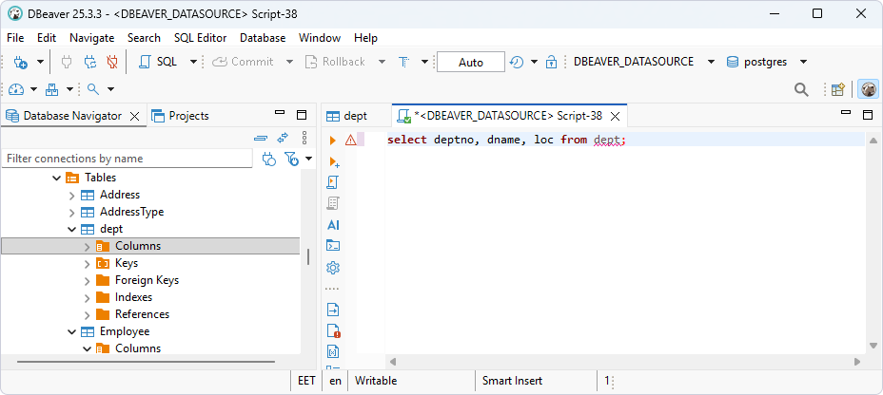Click the Collapse All navigator icon

(x=260, y=137)
